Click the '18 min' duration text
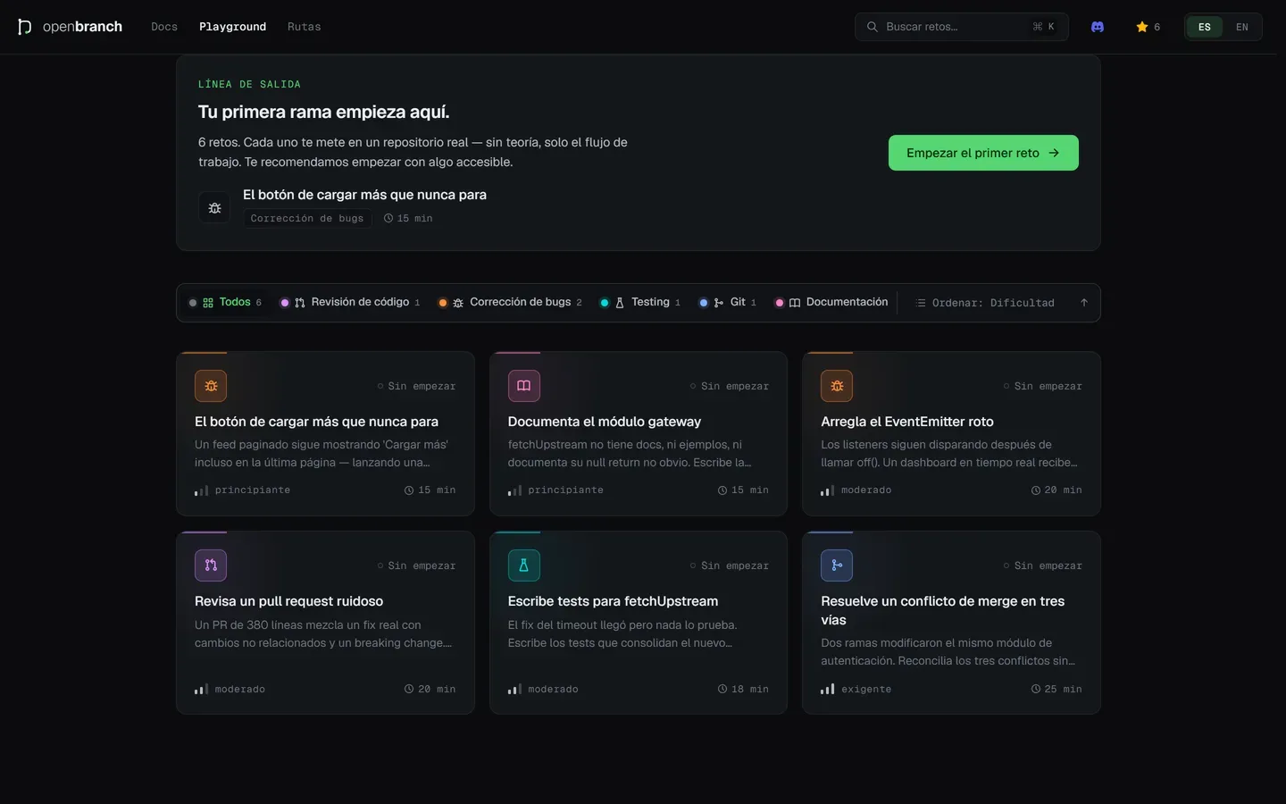This screenshot has height=804, width=1286. 750,689
